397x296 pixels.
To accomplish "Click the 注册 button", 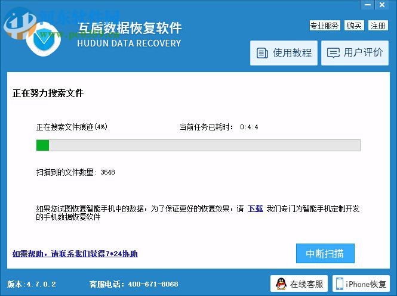I will click(378, 26).
